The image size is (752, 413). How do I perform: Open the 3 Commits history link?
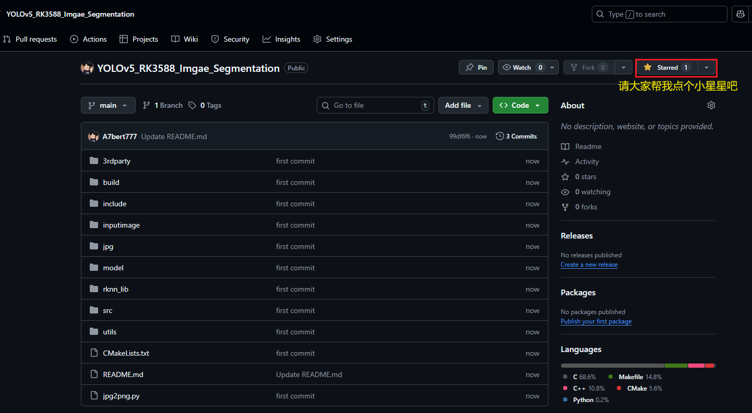point(516,136)
